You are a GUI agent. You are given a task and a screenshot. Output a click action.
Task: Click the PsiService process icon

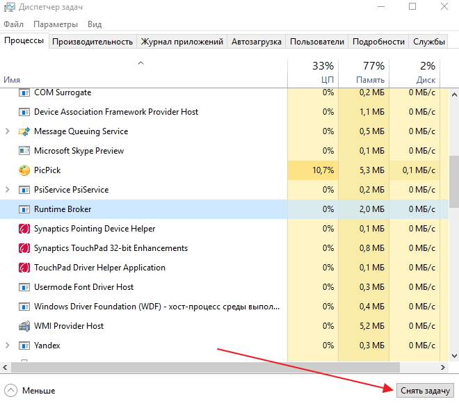[x=24, y=190]
